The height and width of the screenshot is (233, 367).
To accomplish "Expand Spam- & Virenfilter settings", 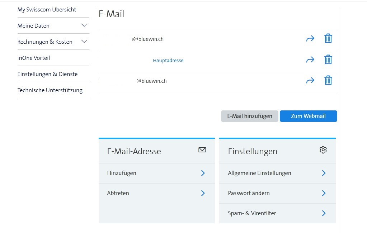I will pyautogui.click(x=324, y=213).
